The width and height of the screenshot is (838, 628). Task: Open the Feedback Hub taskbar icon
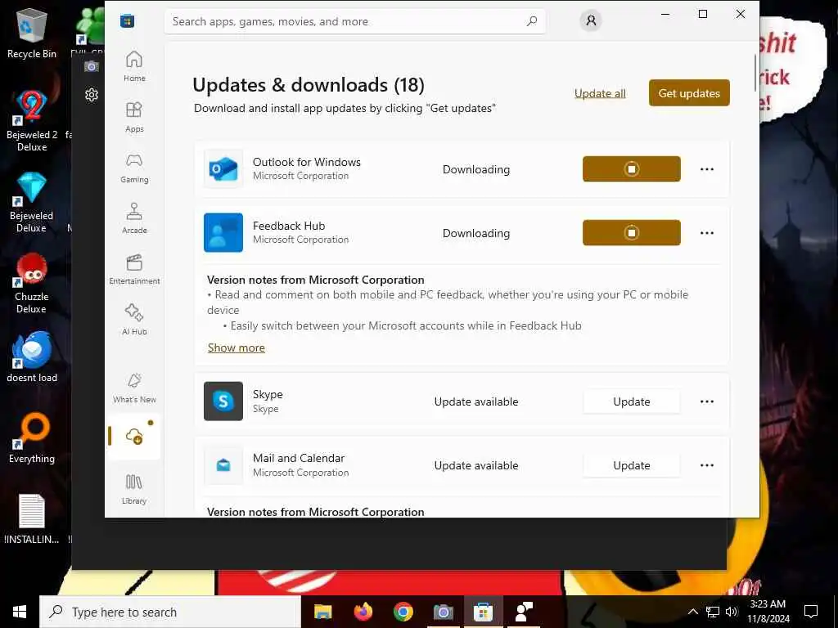coord(523,612)
